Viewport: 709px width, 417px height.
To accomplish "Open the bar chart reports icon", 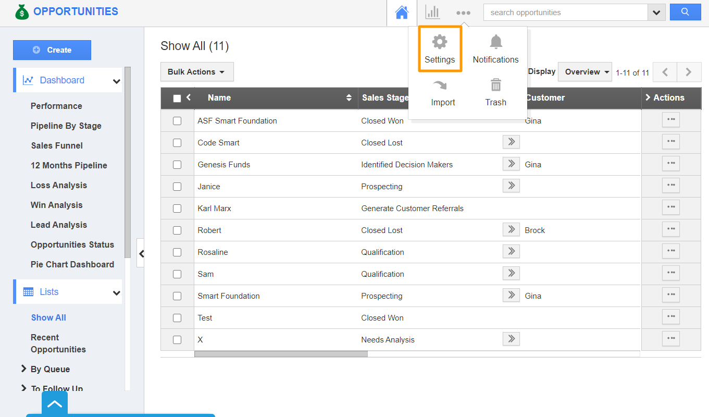I will (432, 12).
